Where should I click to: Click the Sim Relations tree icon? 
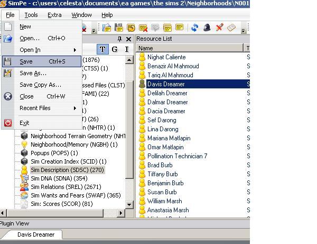pos(24,187)
